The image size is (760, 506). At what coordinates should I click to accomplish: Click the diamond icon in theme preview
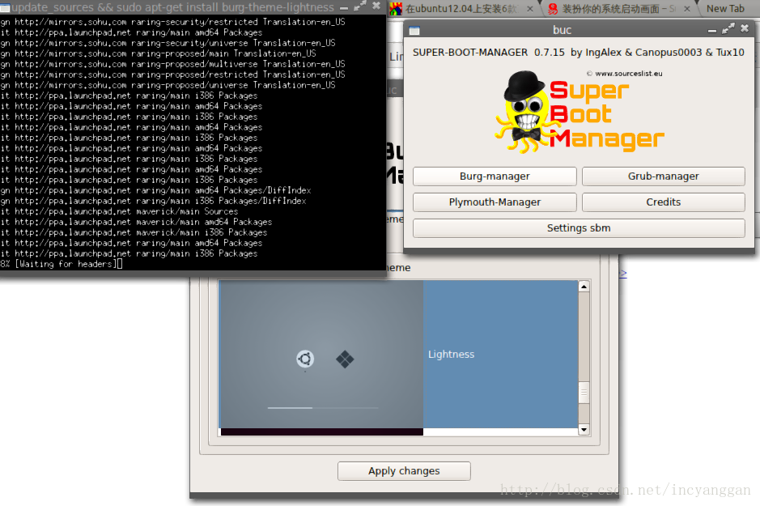(x=345, y=359)
